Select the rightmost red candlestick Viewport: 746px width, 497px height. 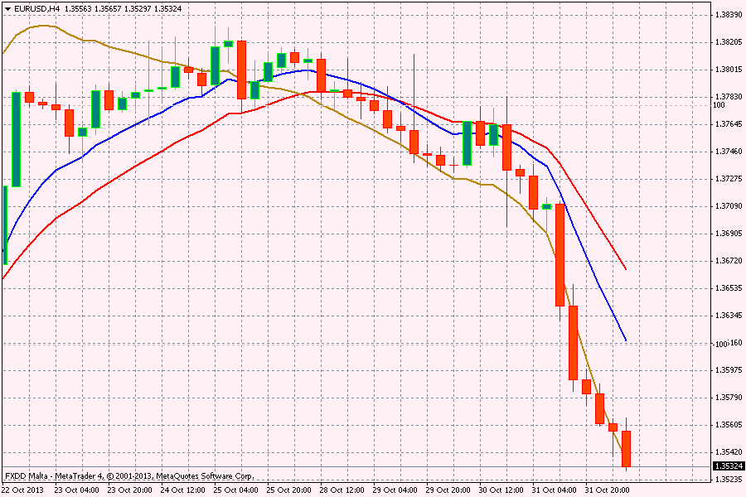coord(627,448)
